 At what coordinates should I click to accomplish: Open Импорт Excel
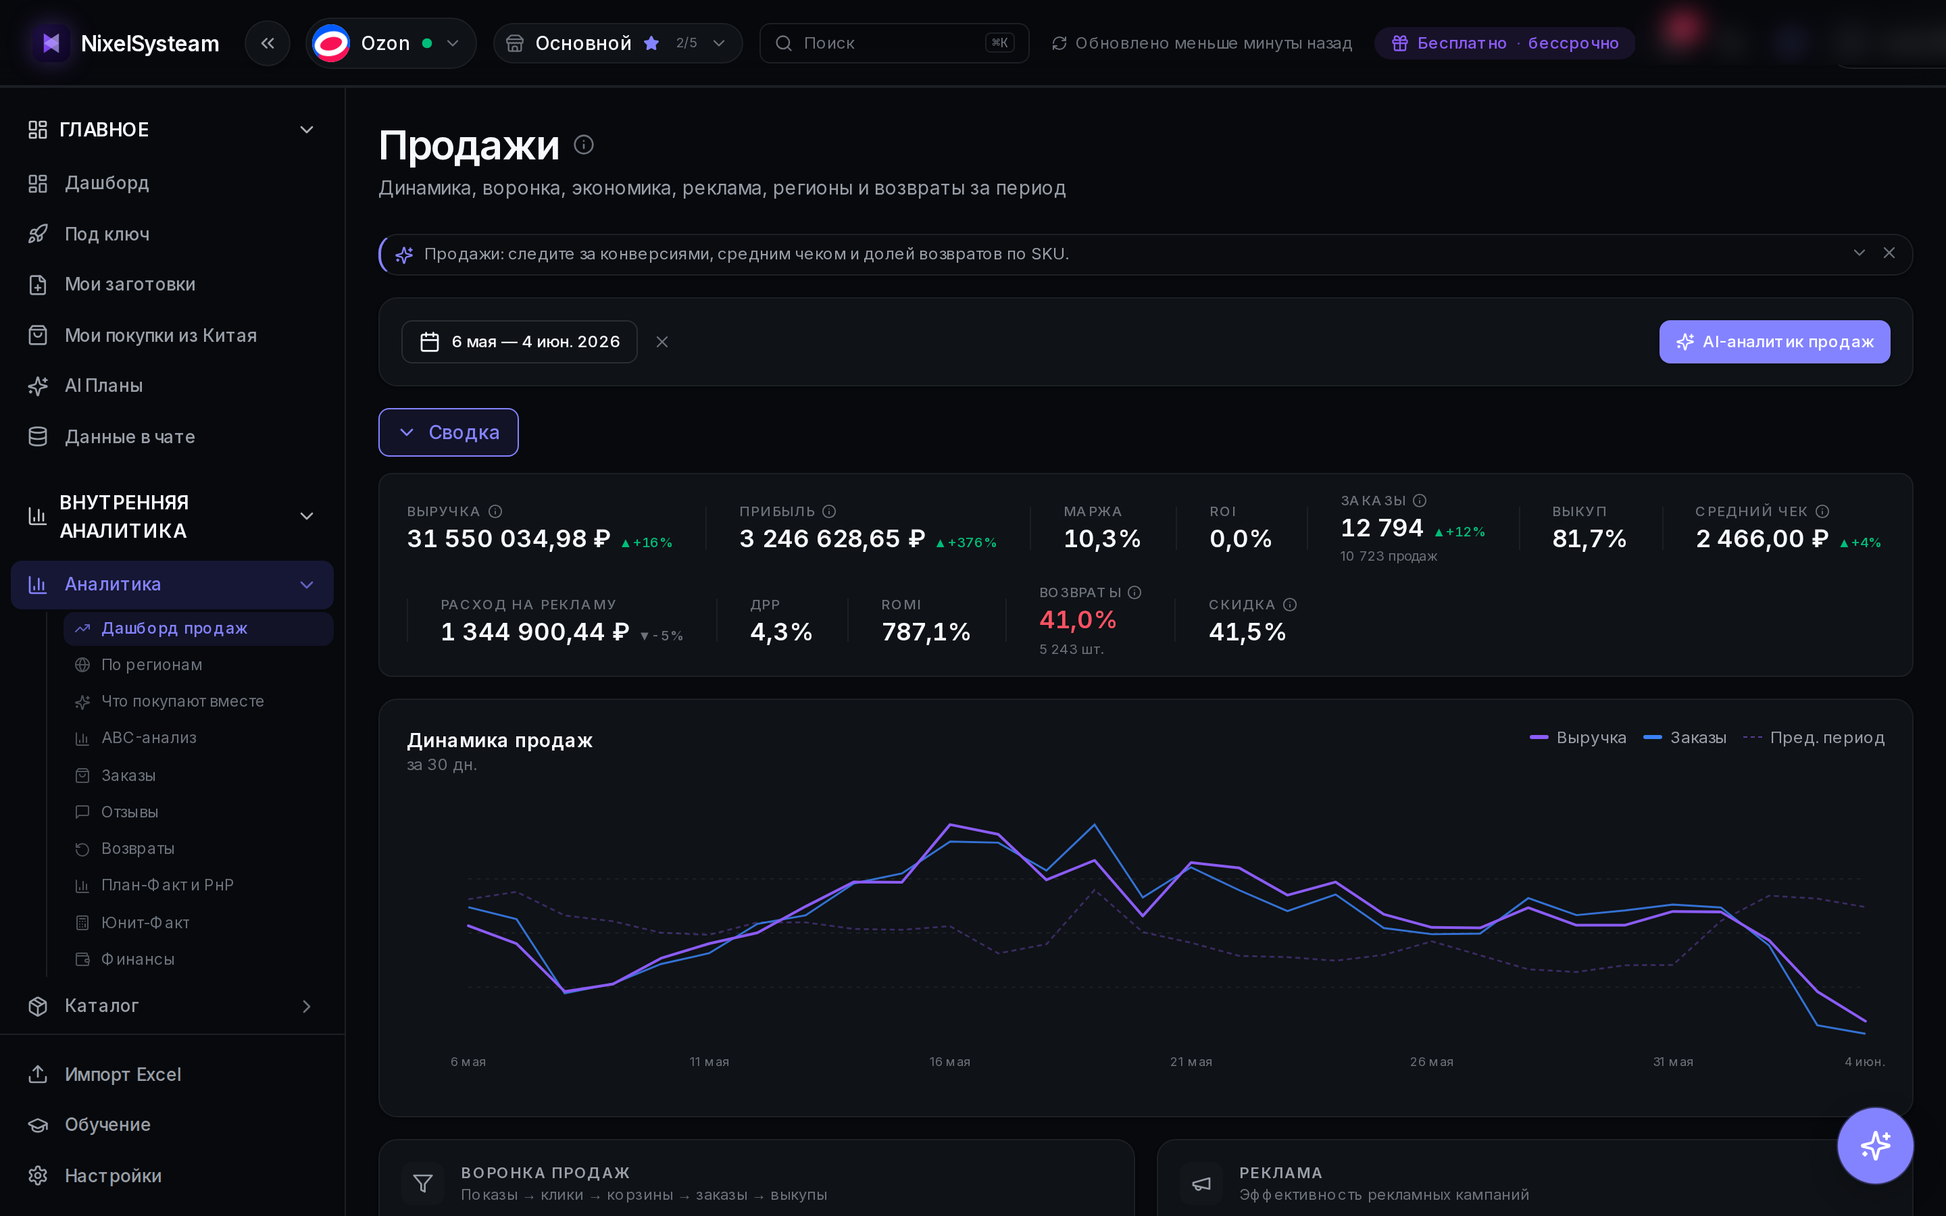tap(172, 1074)
